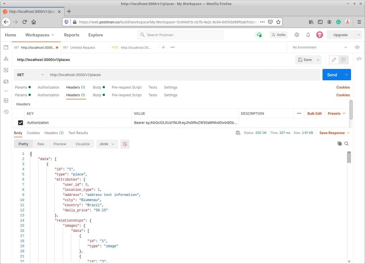Image resolution: width=365 pixels, height=264 pixels.
Task: Open the No Environment selector
Action: (x=320, y=47)
